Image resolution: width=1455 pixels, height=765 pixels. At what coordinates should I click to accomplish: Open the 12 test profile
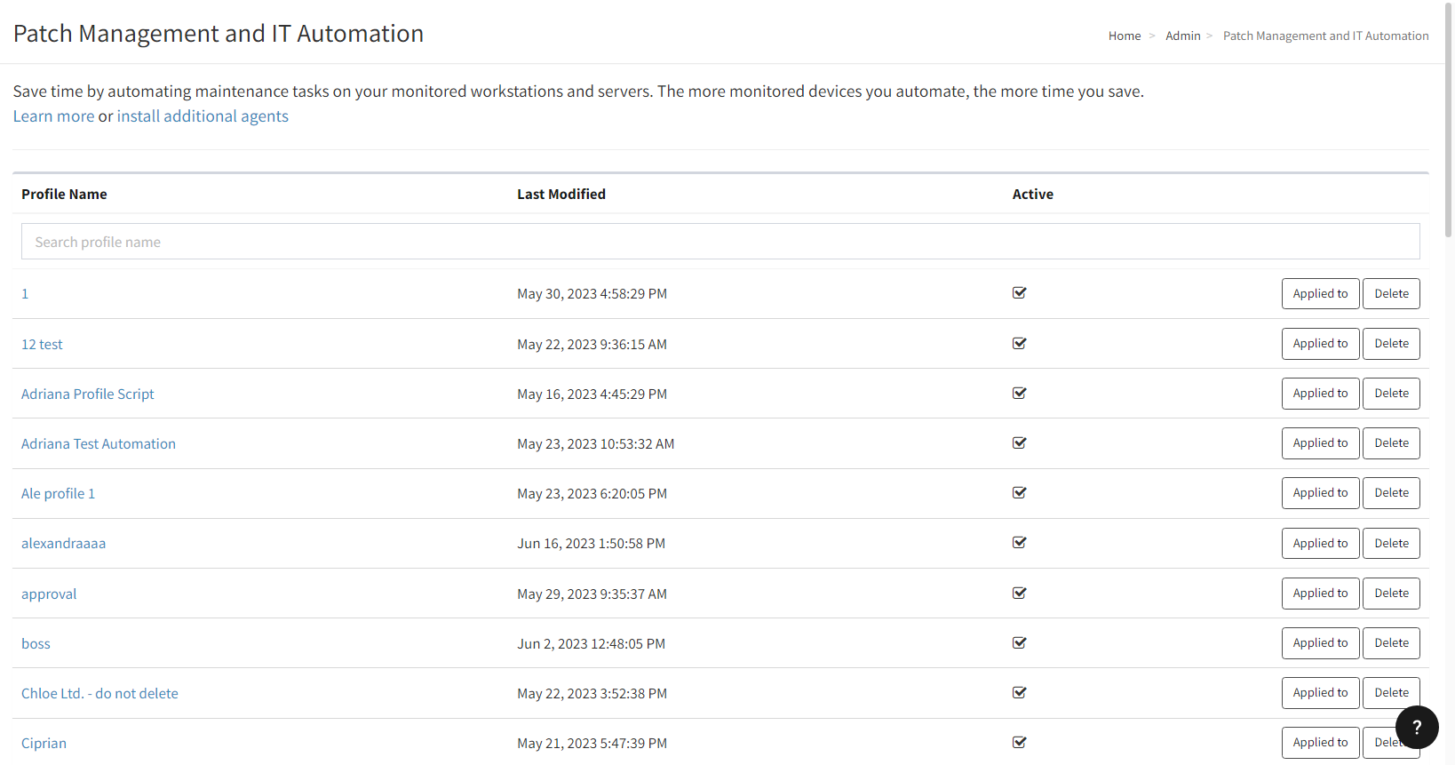pyautogui.click(x=42, y=344)
